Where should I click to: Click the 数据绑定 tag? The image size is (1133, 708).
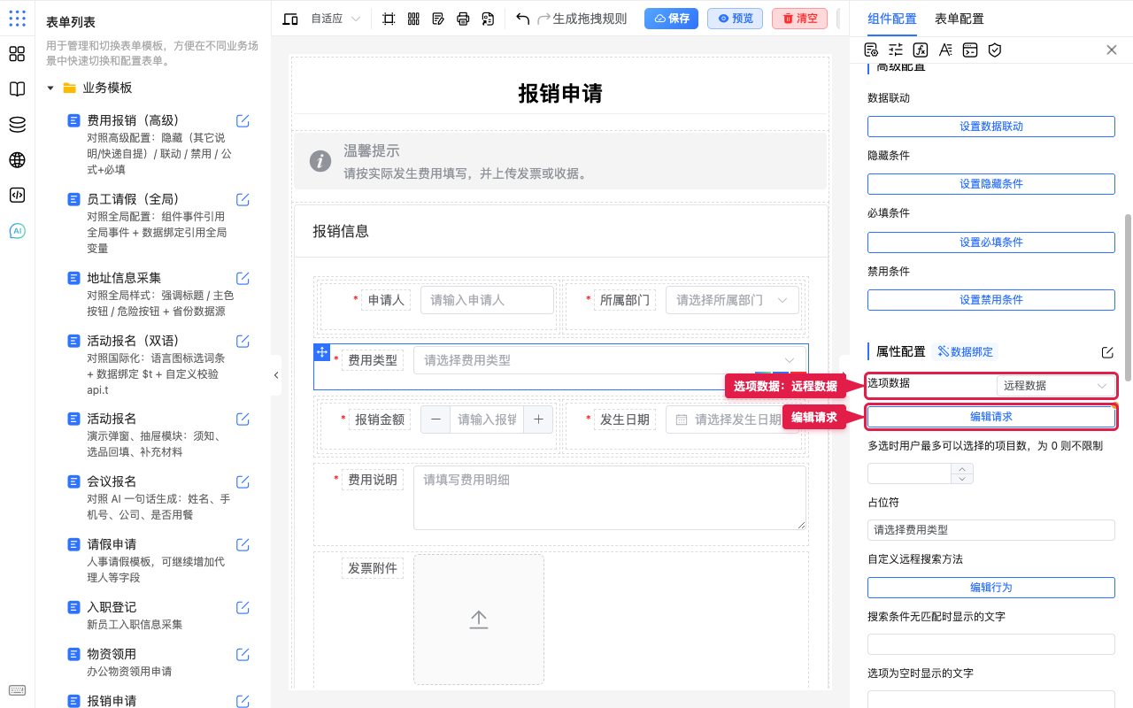[965, 352]
